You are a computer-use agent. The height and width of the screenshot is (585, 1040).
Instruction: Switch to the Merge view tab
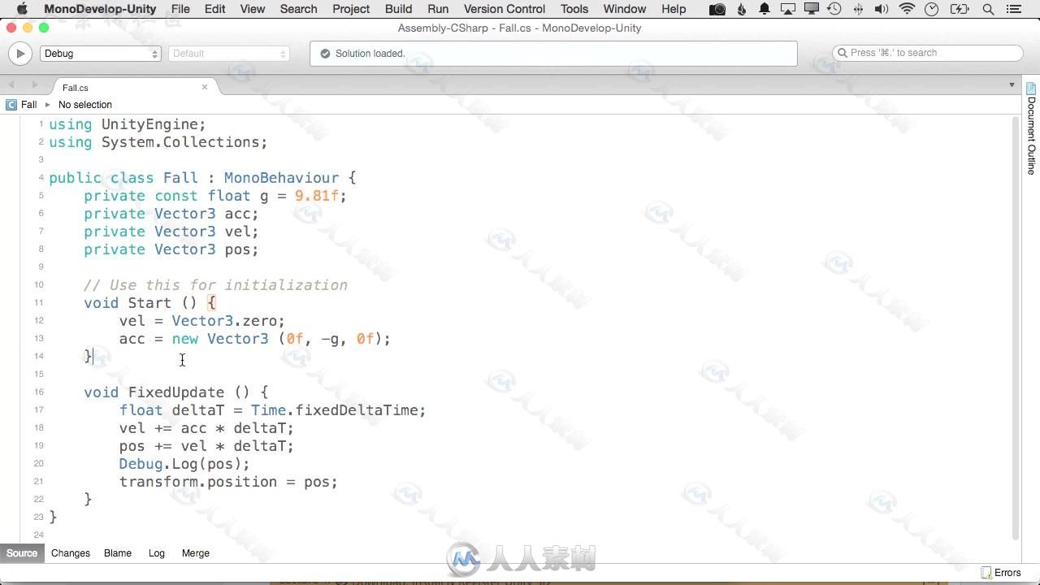[196, 553]
